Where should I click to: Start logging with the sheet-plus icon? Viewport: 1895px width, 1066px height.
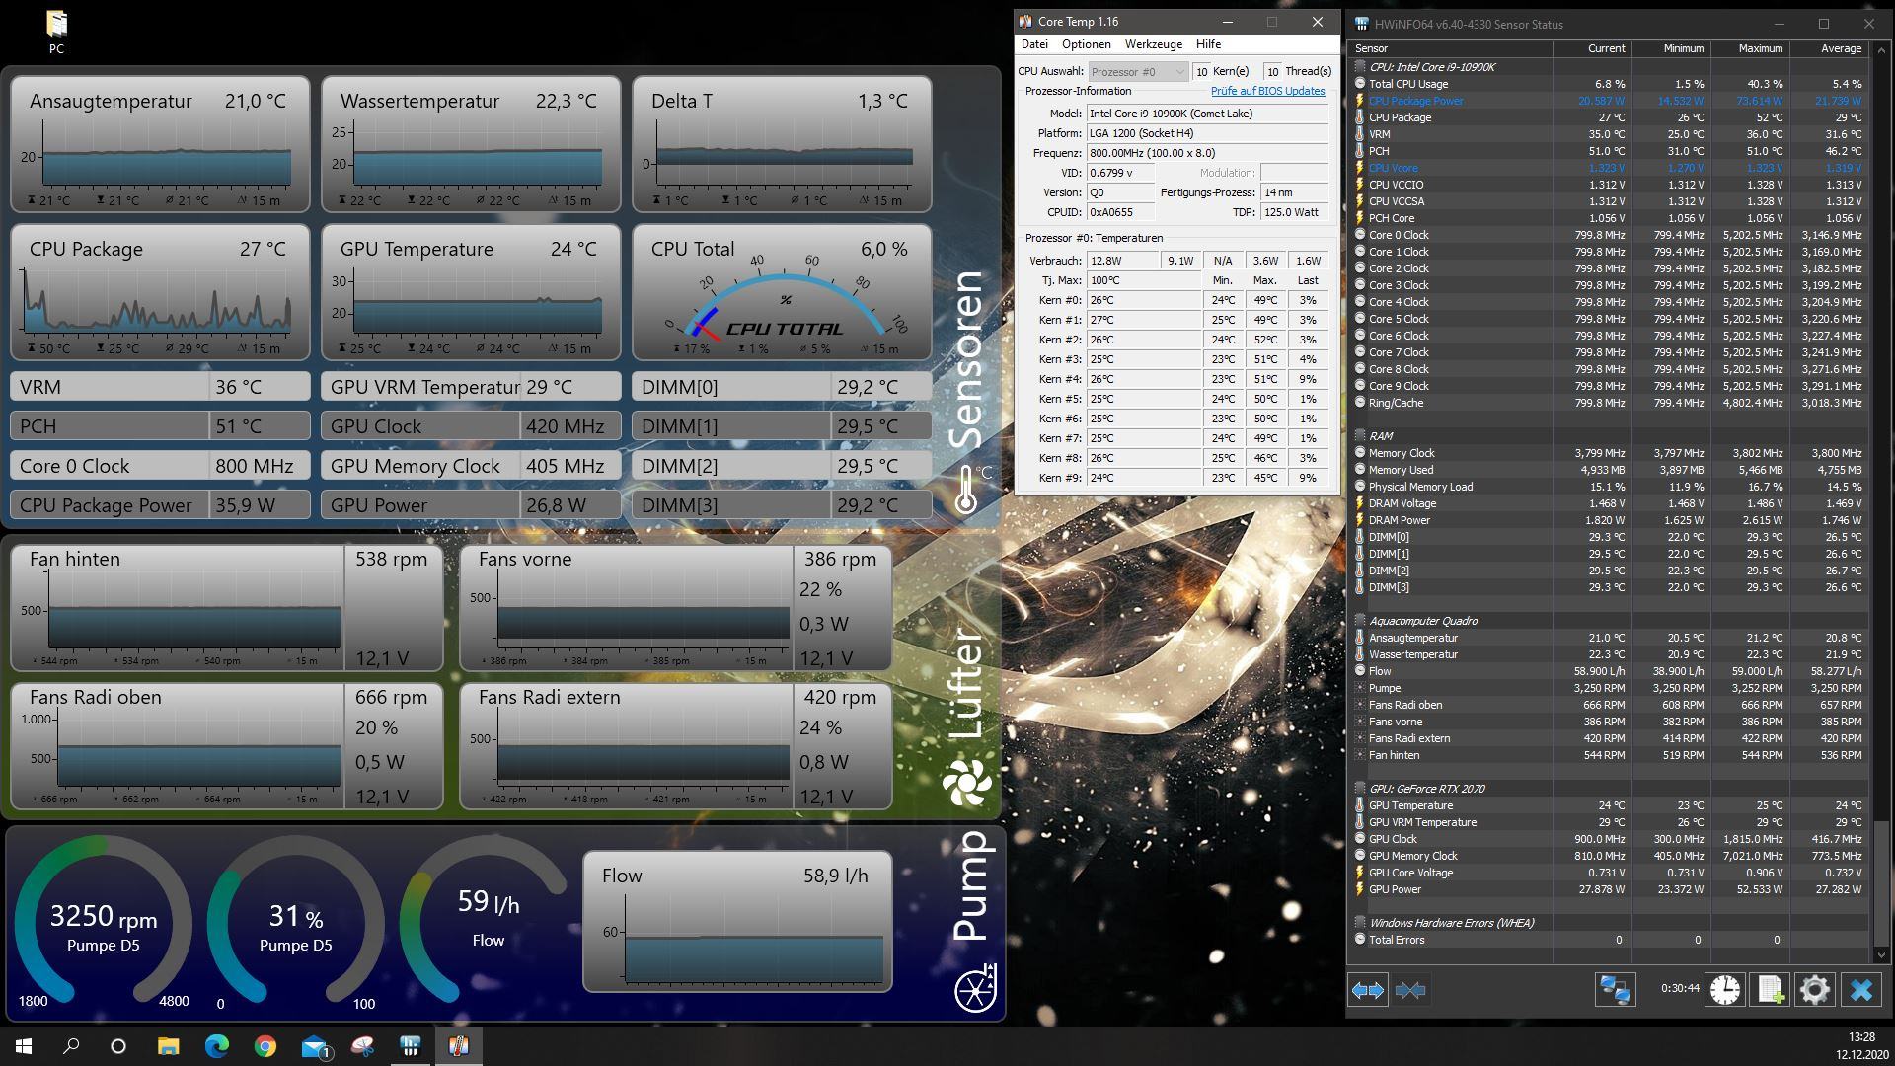coord(1770,990)
